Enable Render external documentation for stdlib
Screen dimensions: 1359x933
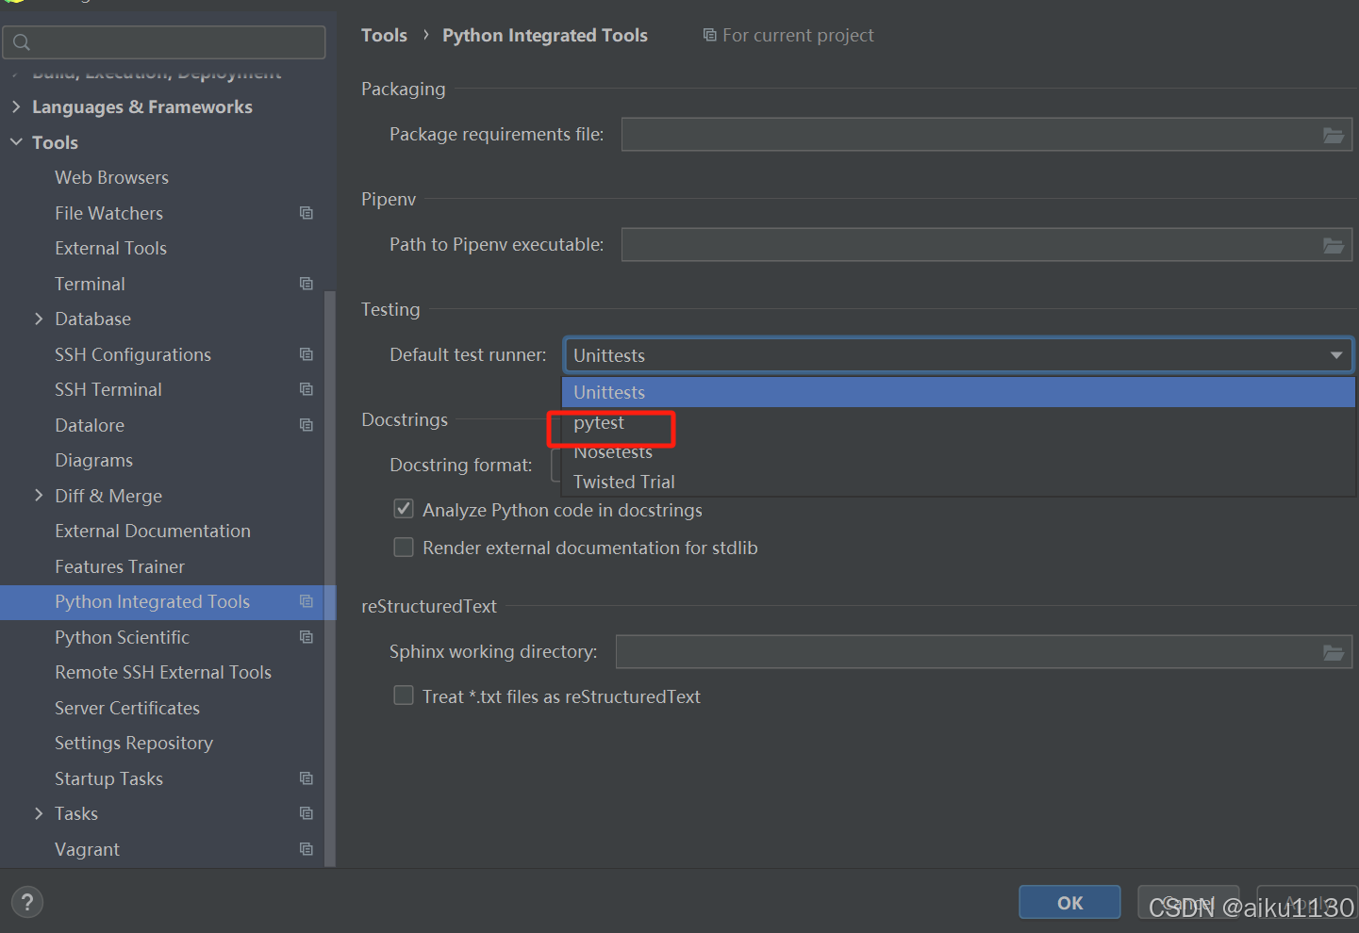tap(404, 548)
